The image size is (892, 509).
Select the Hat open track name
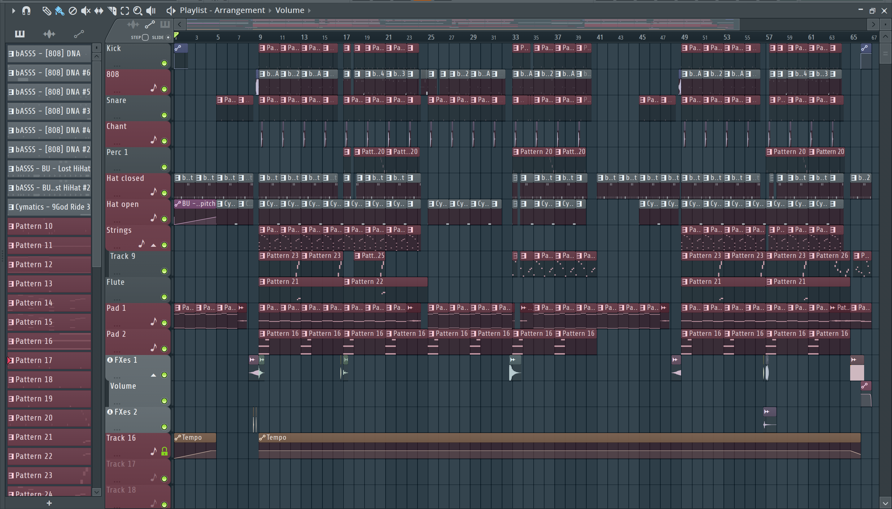[x=123, y=204]
